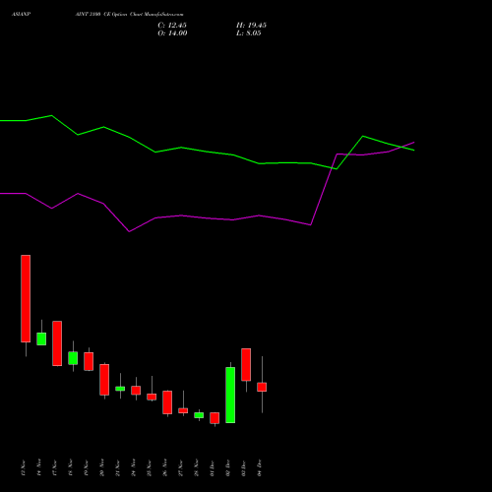The width and height of the screenshot is (492, 492).
Task: Click the low value L: 8.05
Action: click(x=249, y=33)
